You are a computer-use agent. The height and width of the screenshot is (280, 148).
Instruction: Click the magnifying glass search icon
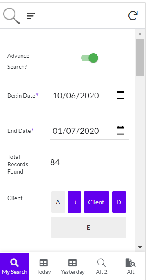(11, 16)
